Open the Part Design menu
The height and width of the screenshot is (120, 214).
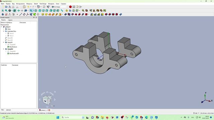tap(43, 4)
